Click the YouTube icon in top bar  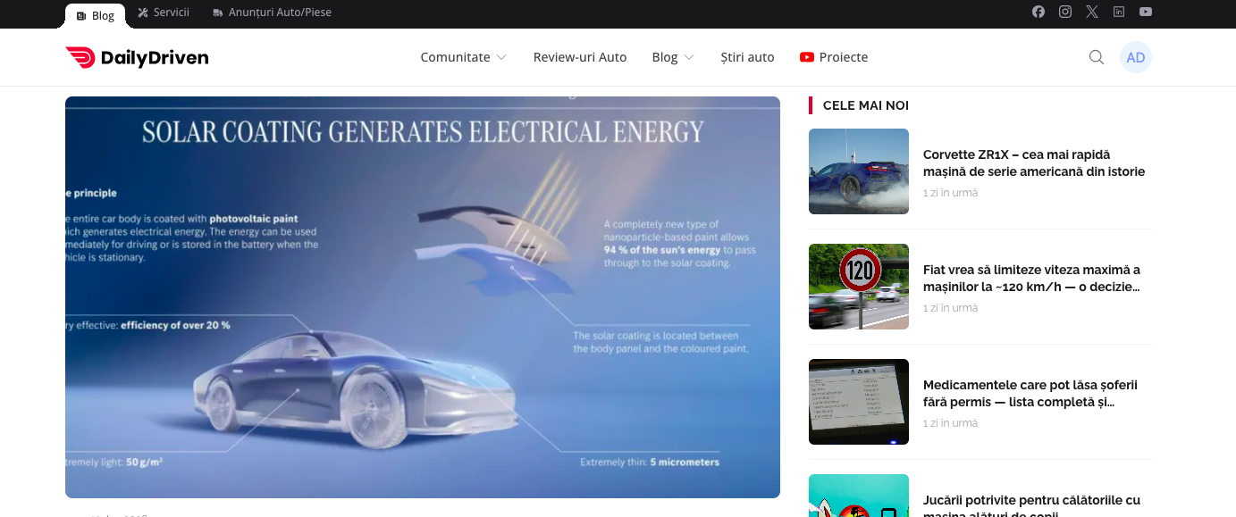(x=1146, y=13)
